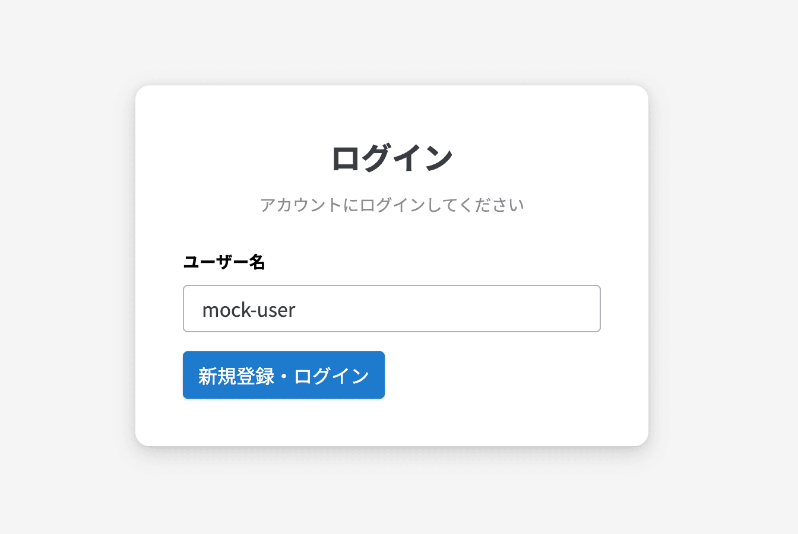Click the mock-user text inside the input
The height and width of the screenshot is (534, 798).
(x=247, y=309)
